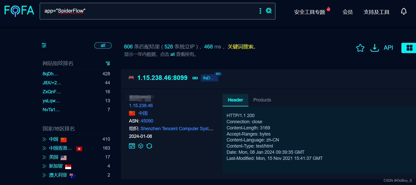Refresh the host result icon
416x185 pixels.
(149, 146)
